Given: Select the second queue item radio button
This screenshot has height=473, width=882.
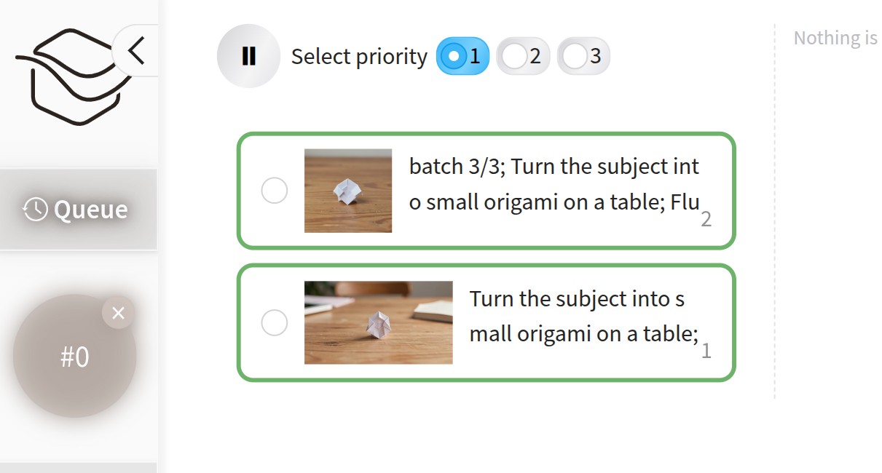Looking at the screenshot, I should 275,322.
